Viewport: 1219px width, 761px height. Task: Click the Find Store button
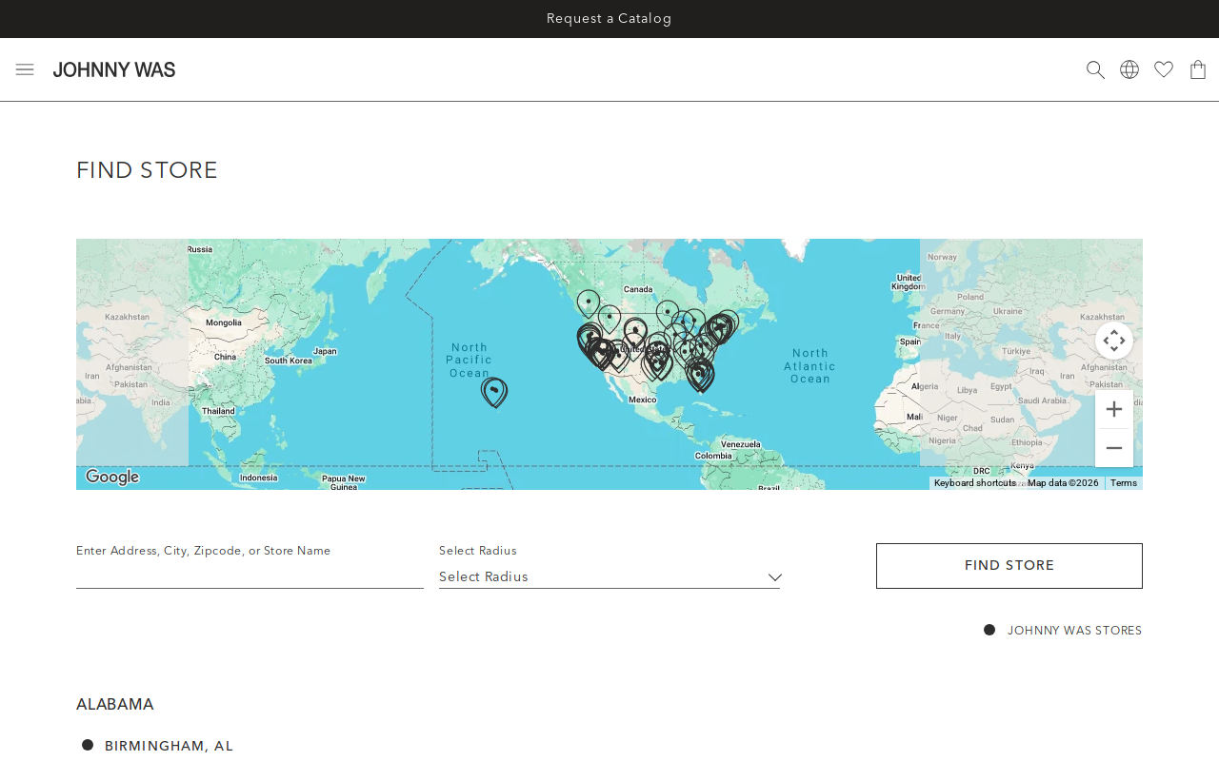pyautogui.click(x=1009, y=566)
